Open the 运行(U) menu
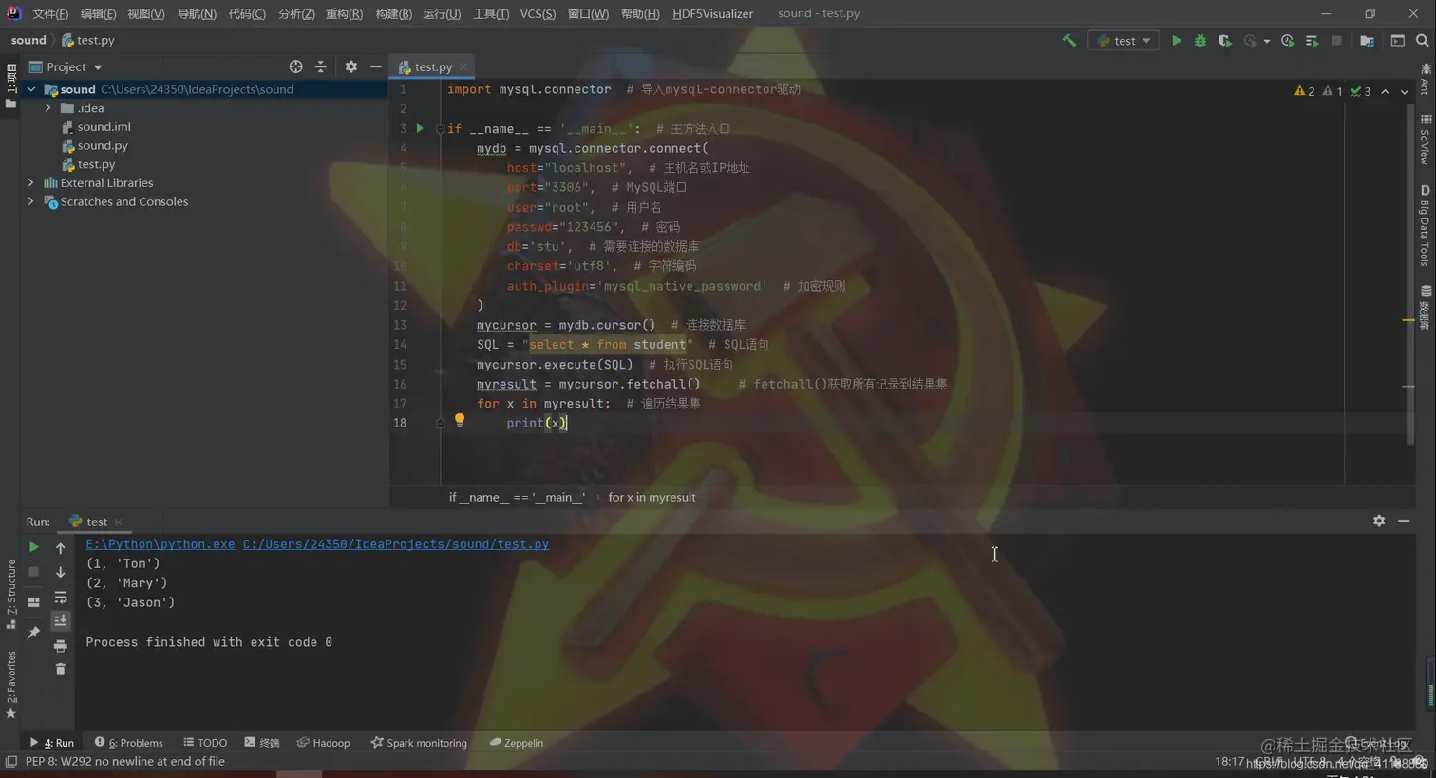The height and width of the screenshot is (778, 1436). pyautogui.click(x=442, y=14)
